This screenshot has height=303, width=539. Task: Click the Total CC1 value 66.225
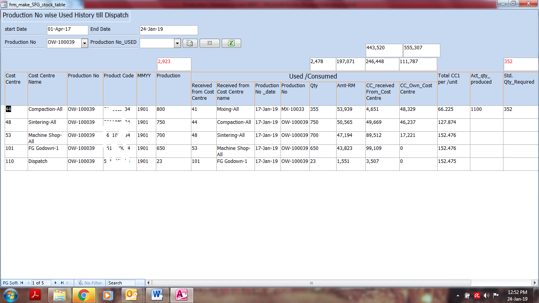pyautogui.click(x=454, y=112)
